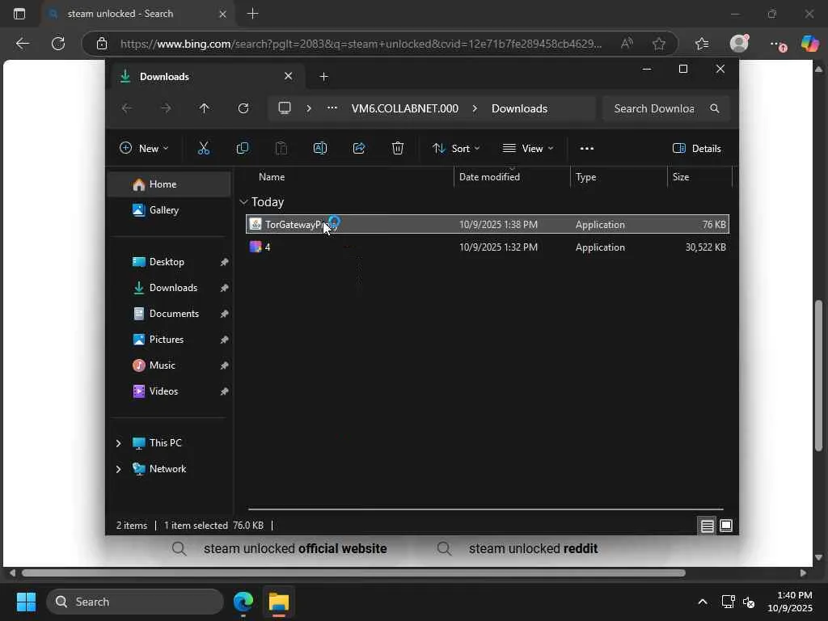Select the steam unlocked - Search Edge tab
Screen dimensions: 828x621
(136, 14)
